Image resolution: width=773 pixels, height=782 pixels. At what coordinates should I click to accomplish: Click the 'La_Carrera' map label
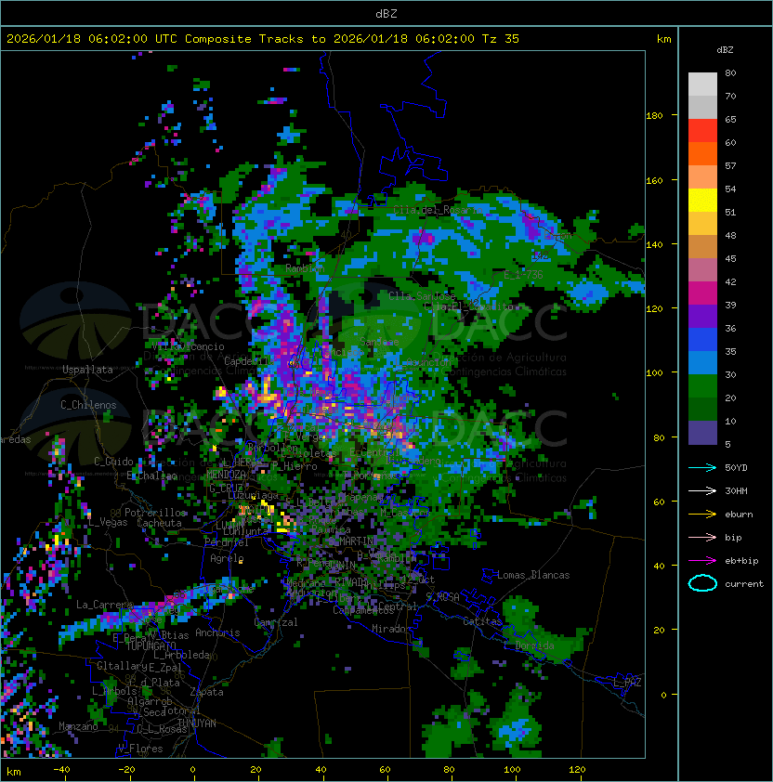pyautogui.click(x=104, y=605)
